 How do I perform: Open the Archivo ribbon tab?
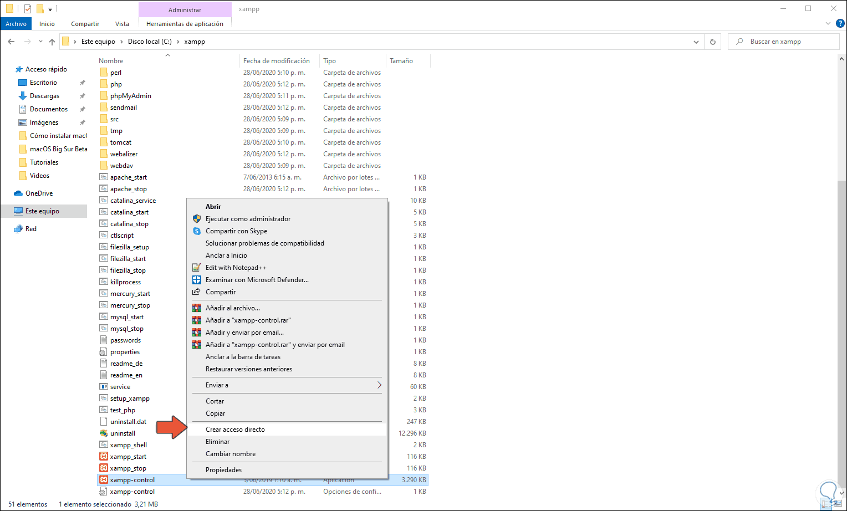pyautogui.click(x=16, y=24)
